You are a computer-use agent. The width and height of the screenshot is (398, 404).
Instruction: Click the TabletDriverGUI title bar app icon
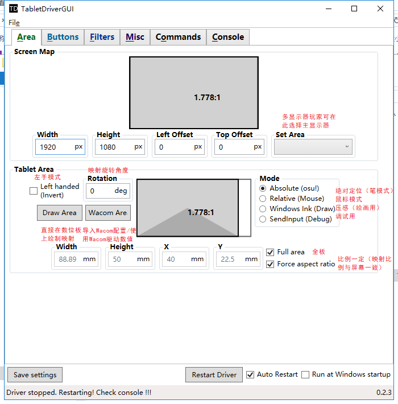click(x=13, y=9)
